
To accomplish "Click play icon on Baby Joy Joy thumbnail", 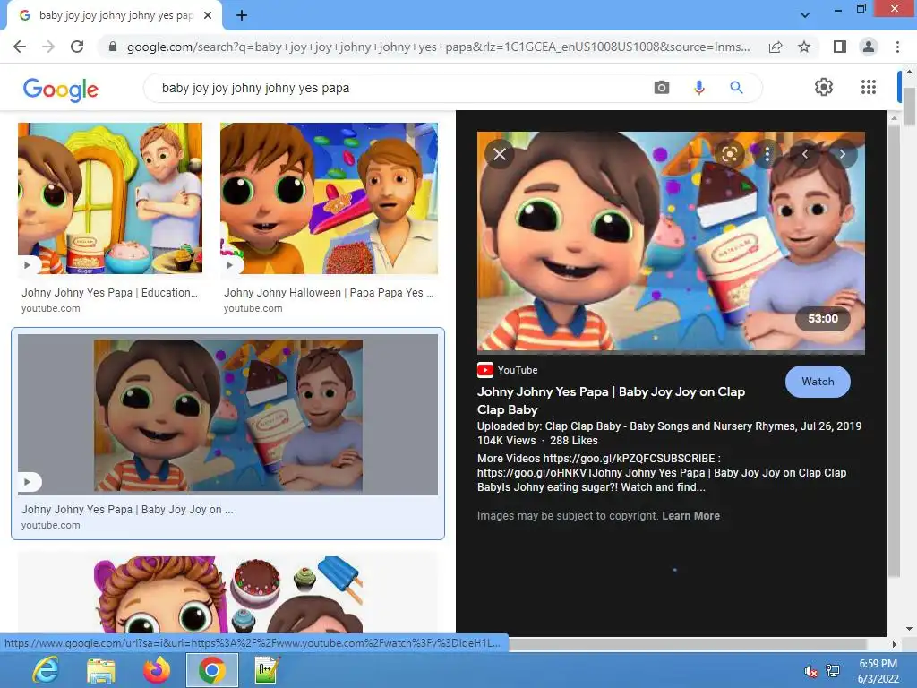I will (x=28, y=482).
